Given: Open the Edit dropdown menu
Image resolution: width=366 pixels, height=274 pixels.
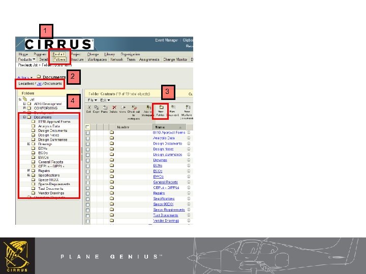Looking at the screenshot, I should tap(105, 100).
